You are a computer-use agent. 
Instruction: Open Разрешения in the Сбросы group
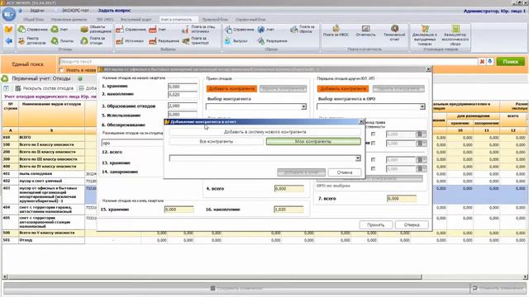272,41
